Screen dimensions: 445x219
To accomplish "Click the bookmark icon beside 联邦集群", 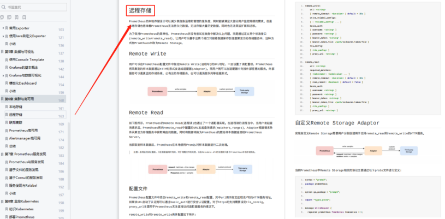I will tap(7, 123).
